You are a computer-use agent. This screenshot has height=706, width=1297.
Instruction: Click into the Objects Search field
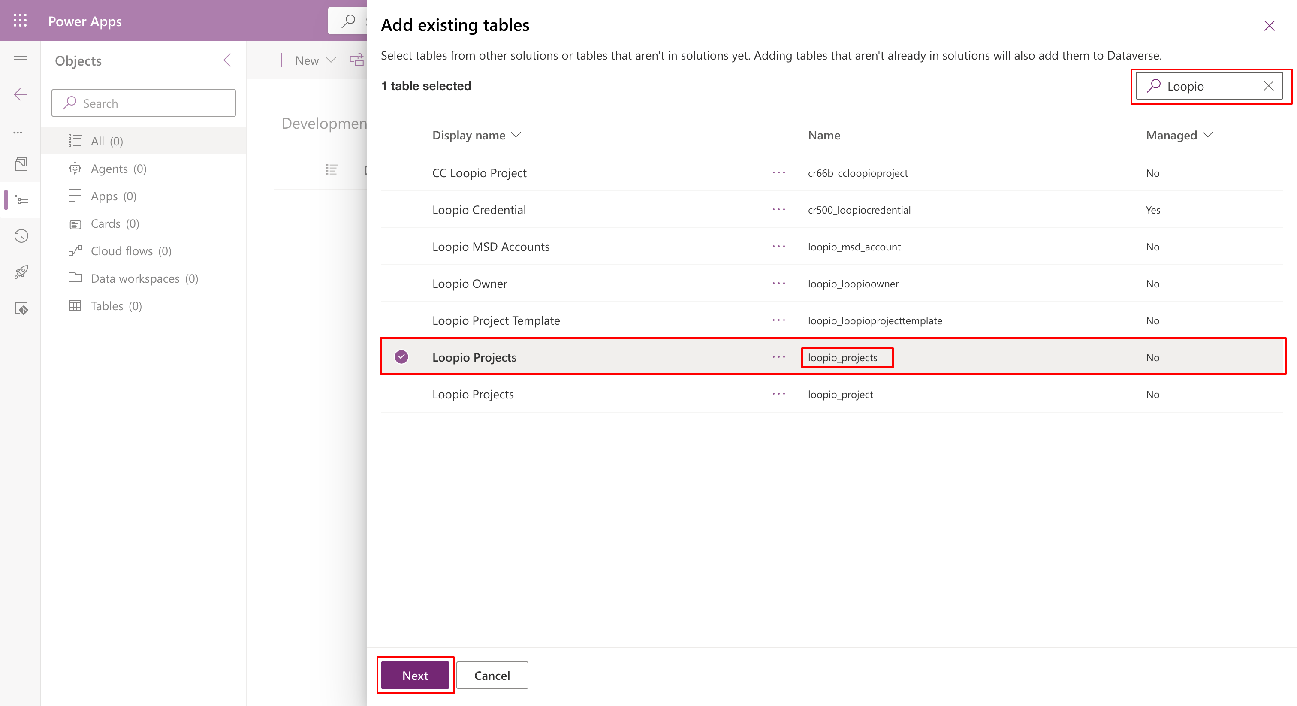pyautogui.click(x=144, y=103)
